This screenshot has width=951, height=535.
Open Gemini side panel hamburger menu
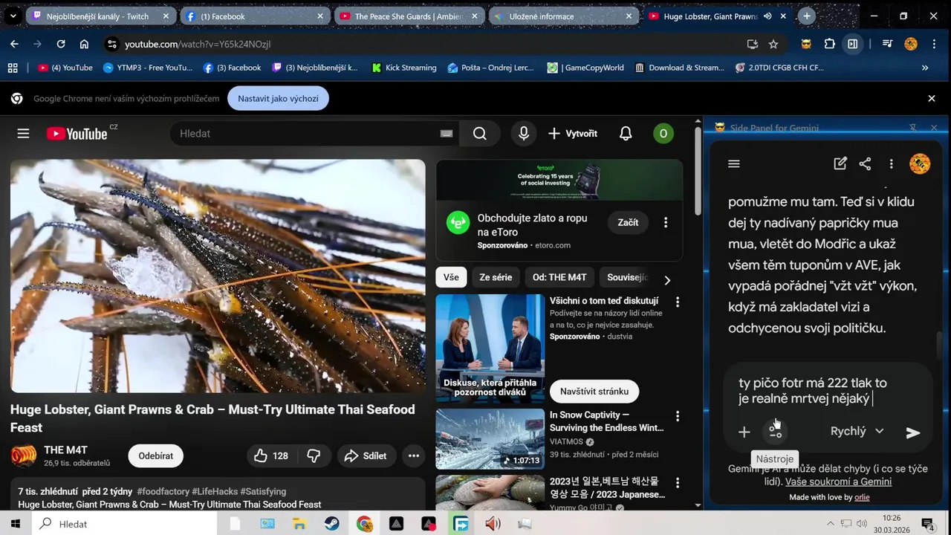[734, 163]
